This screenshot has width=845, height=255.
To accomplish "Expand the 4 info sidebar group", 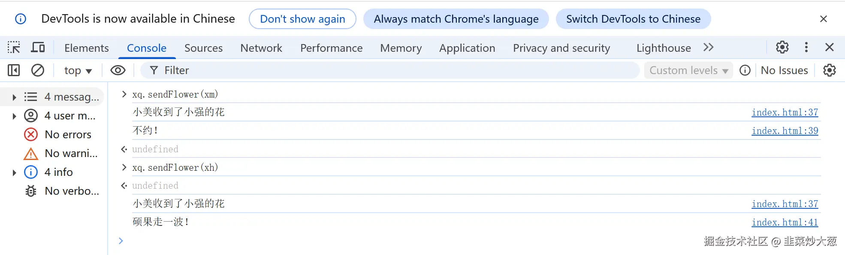I will click(x=14, y=172).
